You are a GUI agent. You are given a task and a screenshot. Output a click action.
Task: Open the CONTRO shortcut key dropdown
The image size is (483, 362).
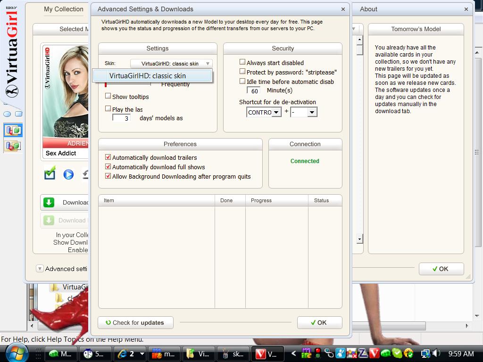click(276, 112)
